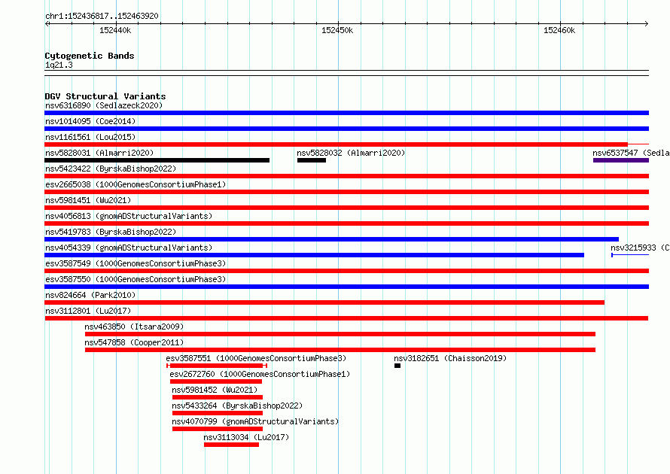This screenshot has height=474, width=670.
Task: Select nsv5981452 (Wu2021) label
Action: tap(215, 390)
